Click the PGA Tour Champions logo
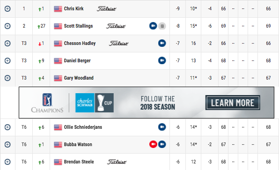Viewport: 279px width, 170px height. (x=47, y=103)
